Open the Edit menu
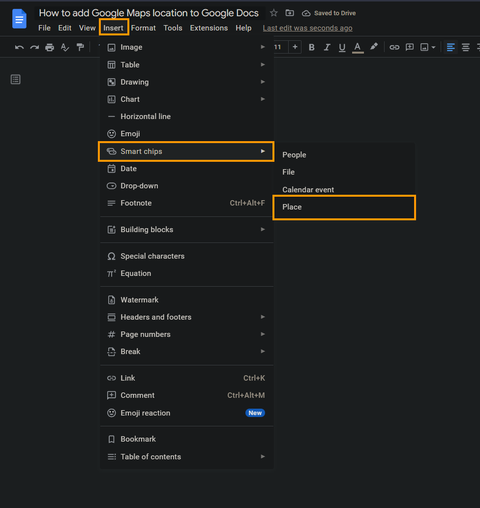The image size is (480, 508). tap(65, 28)
